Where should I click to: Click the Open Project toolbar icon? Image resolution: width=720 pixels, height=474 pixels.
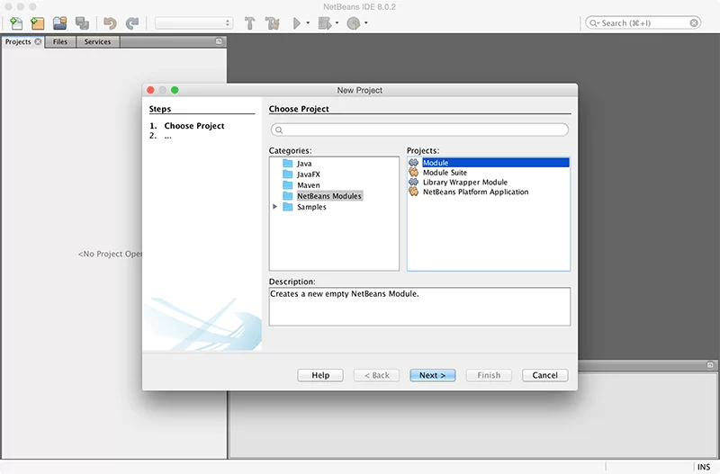click(x=59, y=23)
